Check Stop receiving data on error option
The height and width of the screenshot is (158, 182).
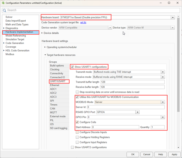coord(77,92)
